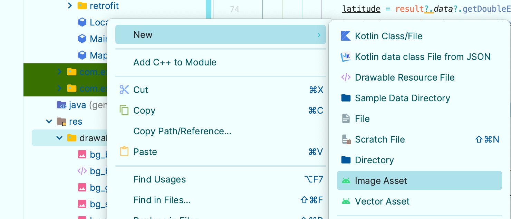Click the class icon beside Loca item

82,22
